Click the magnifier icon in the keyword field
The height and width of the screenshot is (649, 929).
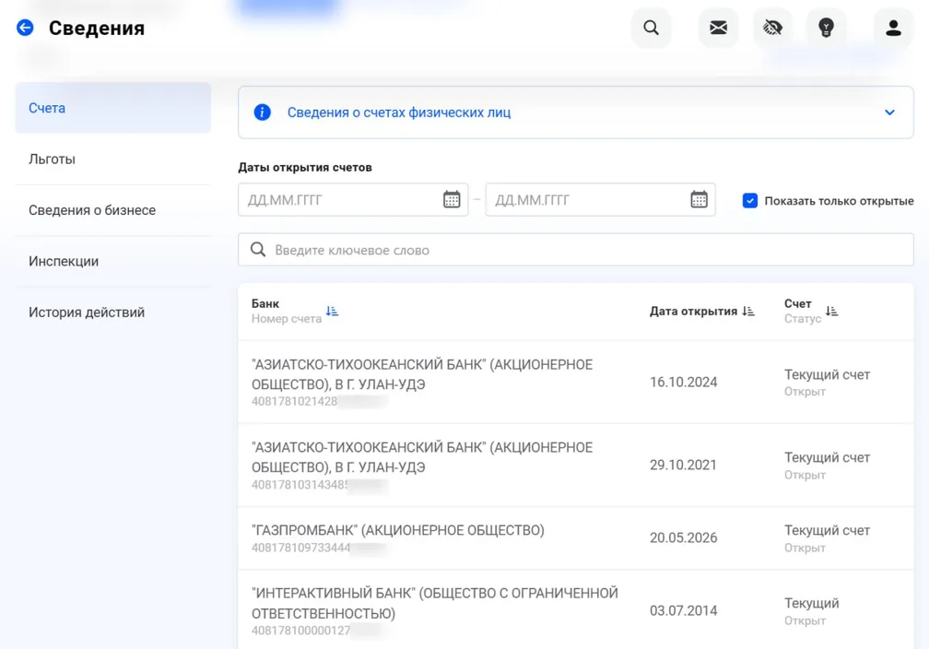[x=258, y=250]
